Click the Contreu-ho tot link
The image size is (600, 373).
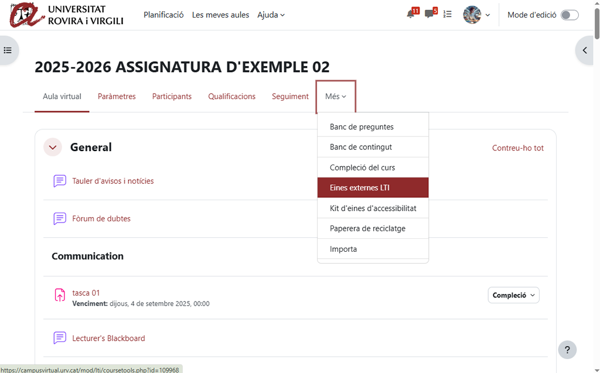point(517,148)
